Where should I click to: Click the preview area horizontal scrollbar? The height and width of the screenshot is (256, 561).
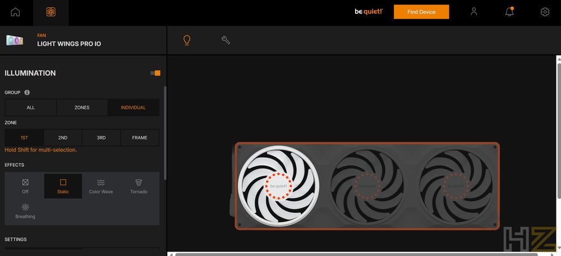(356, 254)
